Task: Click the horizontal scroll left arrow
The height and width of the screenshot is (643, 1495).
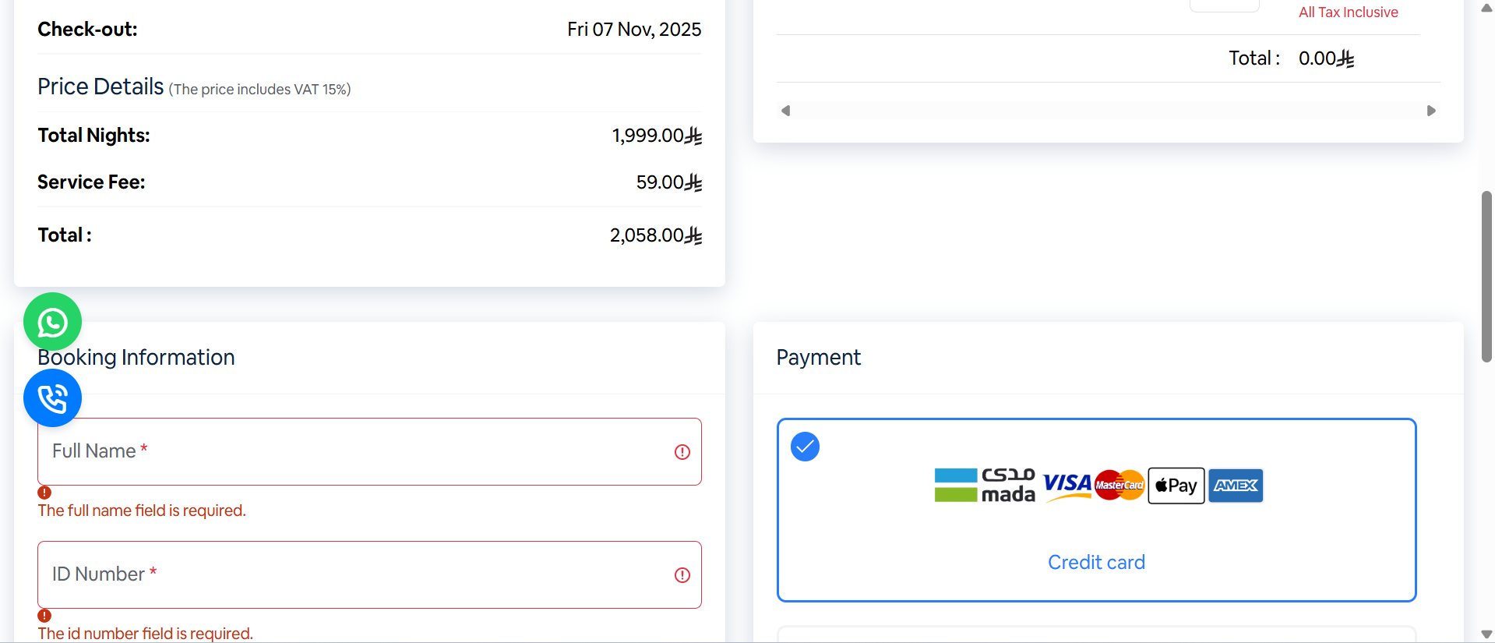Action: click(x=786, y=111)
